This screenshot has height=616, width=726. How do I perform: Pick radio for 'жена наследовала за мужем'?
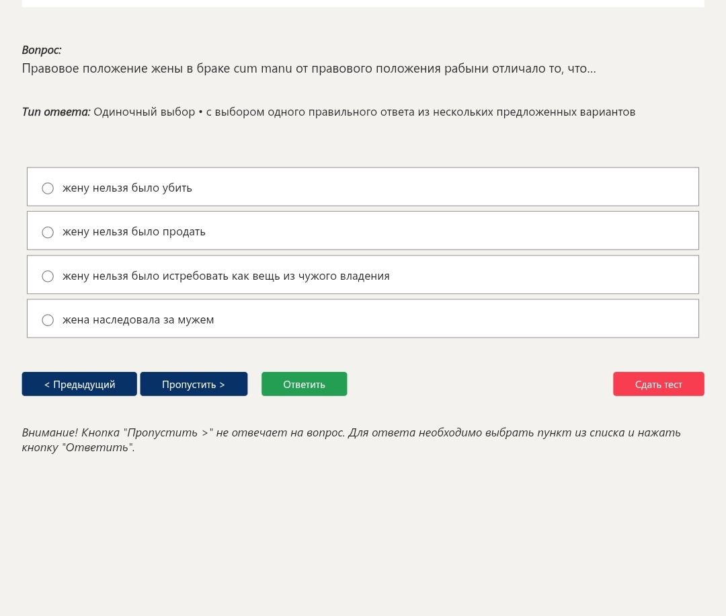(48, 320)
